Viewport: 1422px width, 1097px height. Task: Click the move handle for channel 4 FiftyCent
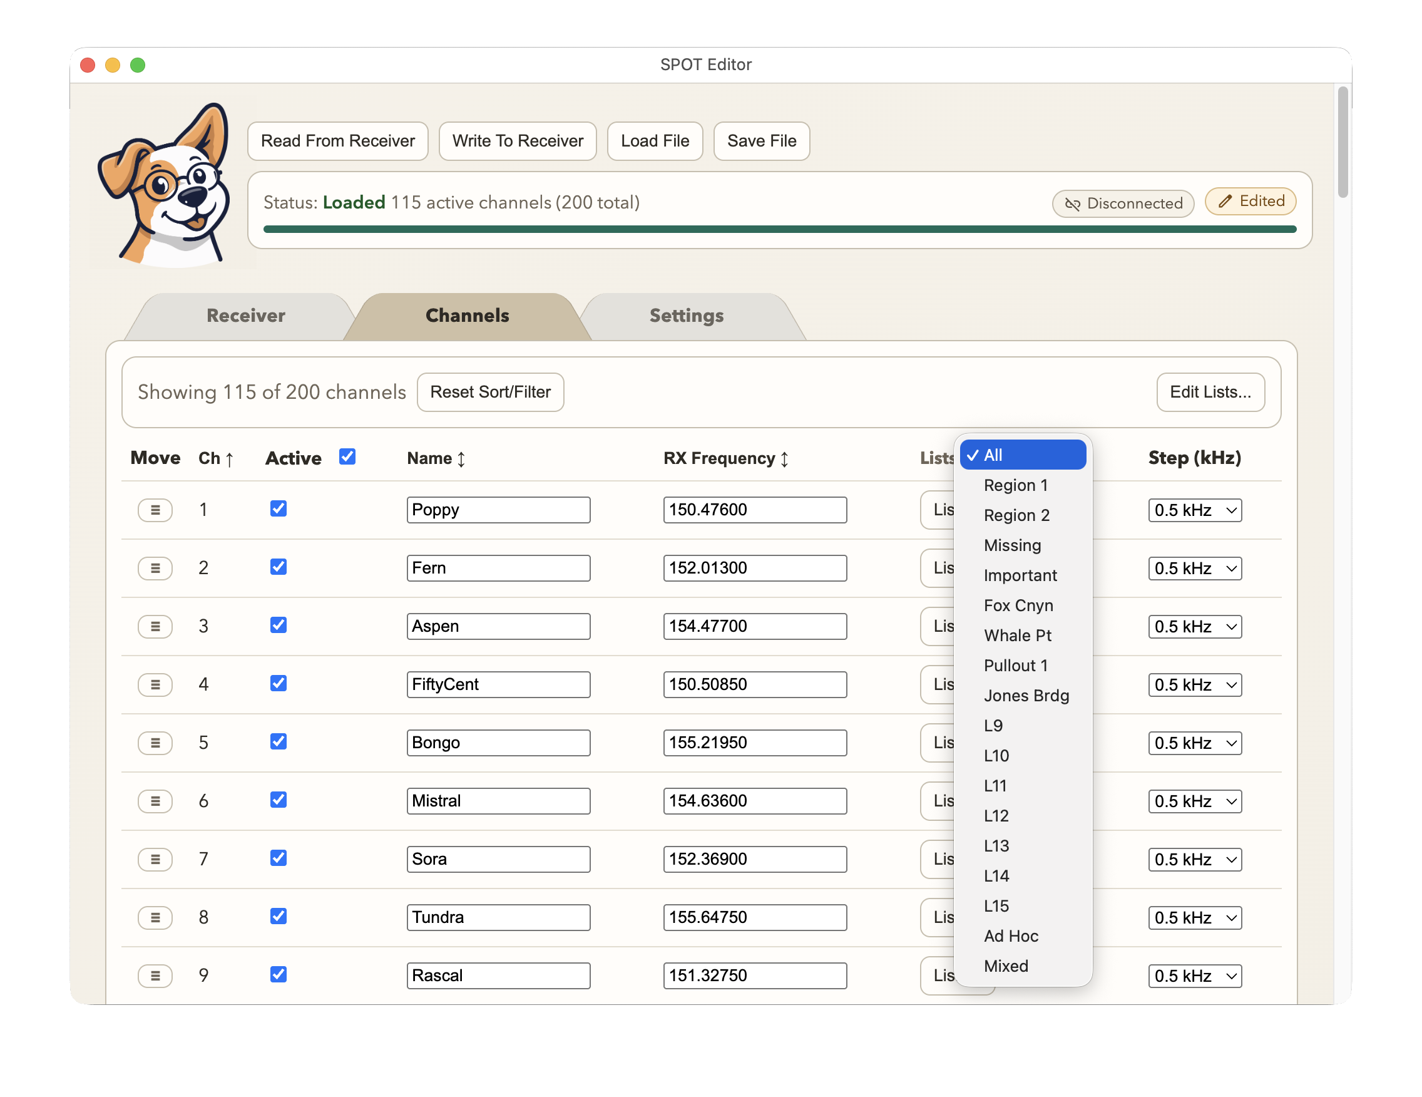coord(155,684)
